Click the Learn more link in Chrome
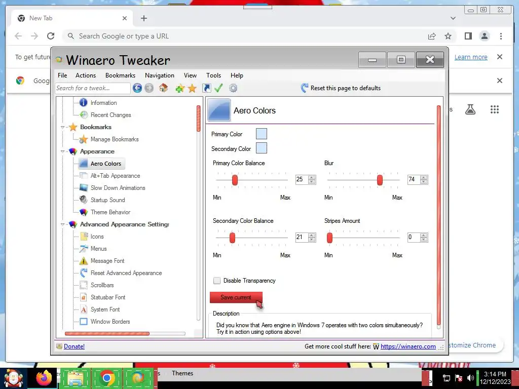The height and width of the screenshot is (389, 519). click(471, 57)
